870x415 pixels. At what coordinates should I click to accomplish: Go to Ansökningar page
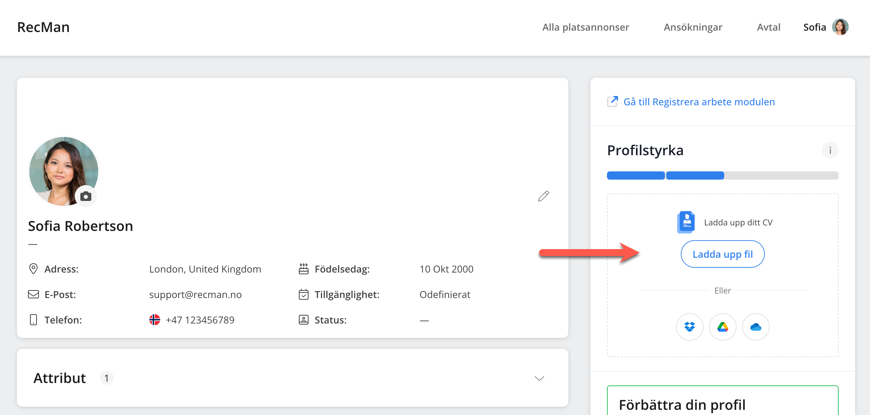693,27
